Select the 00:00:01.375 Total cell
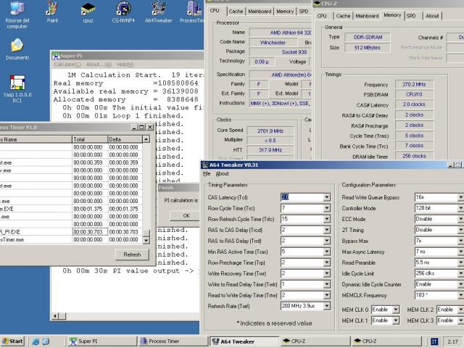464x348 pixels. click(x=90, y=209)
